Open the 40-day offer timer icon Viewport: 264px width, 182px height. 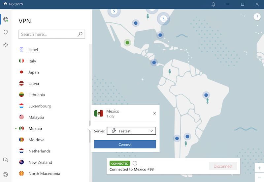[x=6, y=160]
